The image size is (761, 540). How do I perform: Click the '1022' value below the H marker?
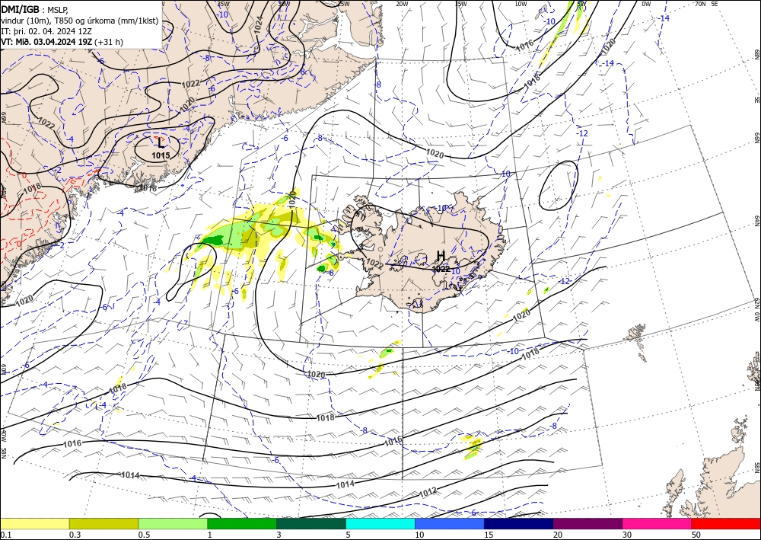pos(441,269)
